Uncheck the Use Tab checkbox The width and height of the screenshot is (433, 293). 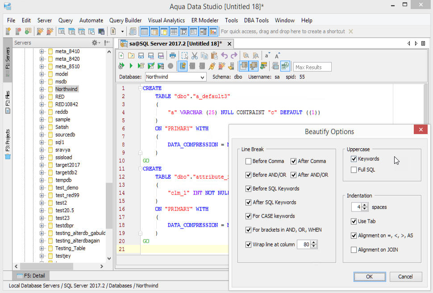click(x=354, y=221)
